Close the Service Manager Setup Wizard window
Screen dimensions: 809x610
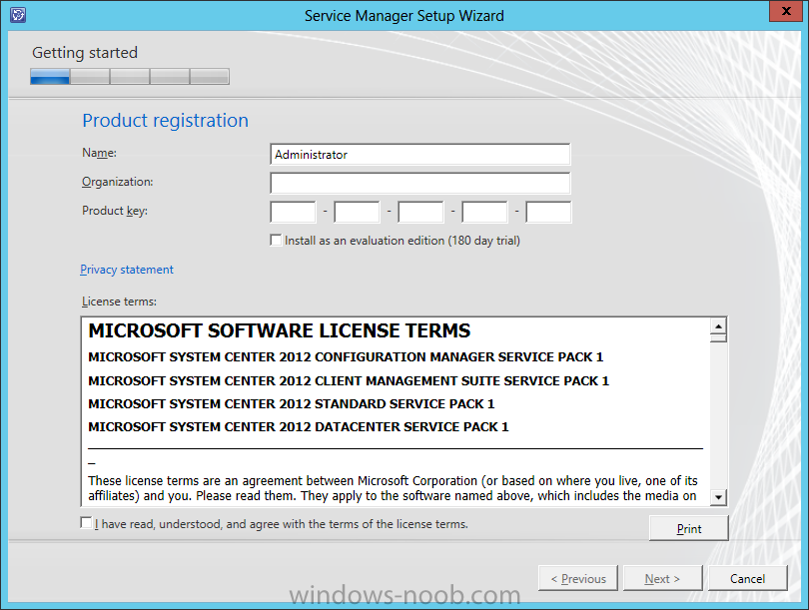tap(786, 11)
